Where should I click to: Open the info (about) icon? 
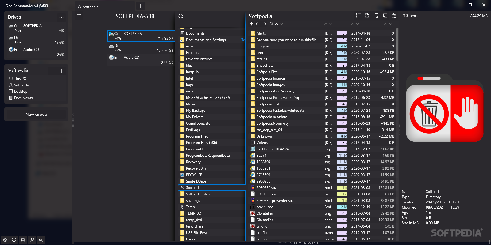[14, 240]
